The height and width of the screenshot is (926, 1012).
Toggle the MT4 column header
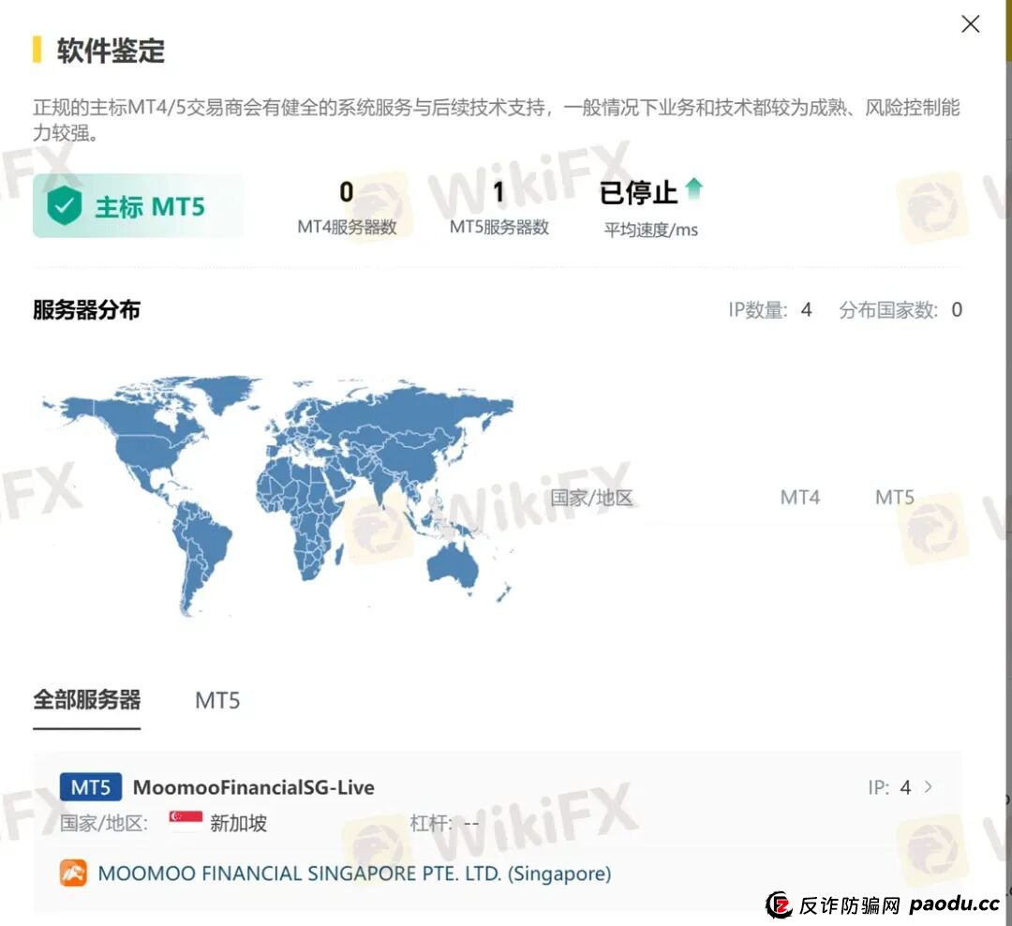[x=799, y=498]
